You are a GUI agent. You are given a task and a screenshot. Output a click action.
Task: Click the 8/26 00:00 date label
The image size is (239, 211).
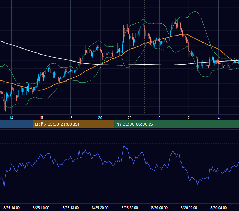pos(159,207)
